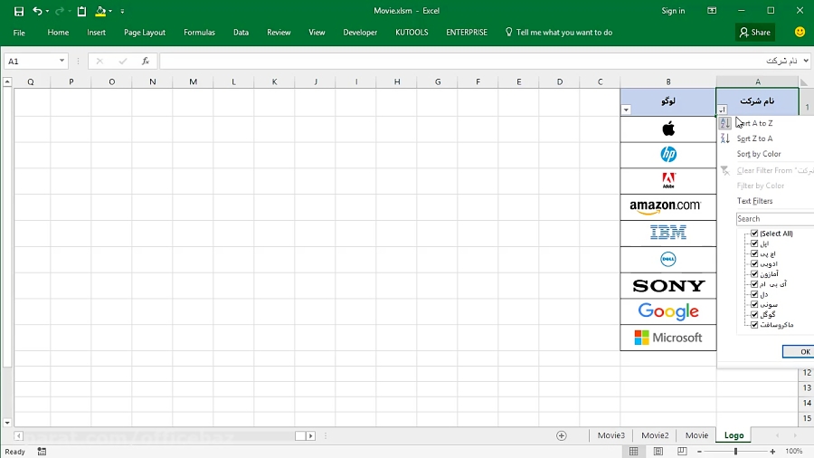Choose Sort Z to A
The width and height of the screenshot is (814, 458).
753,138
